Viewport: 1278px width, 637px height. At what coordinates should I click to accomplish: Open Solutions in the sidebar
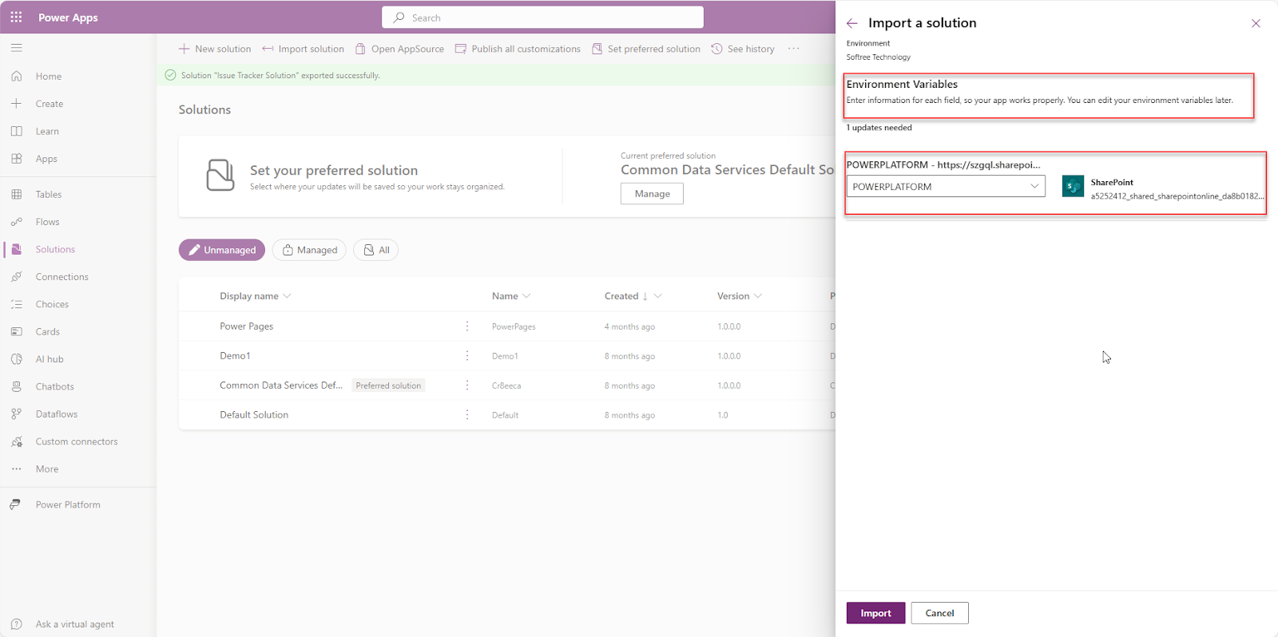point(55,249)
